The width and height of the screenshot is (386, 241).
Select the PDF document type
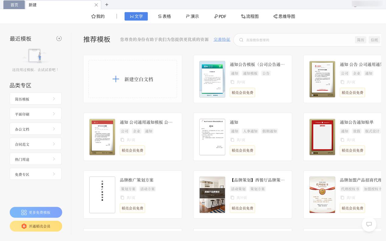coord(220,16)
